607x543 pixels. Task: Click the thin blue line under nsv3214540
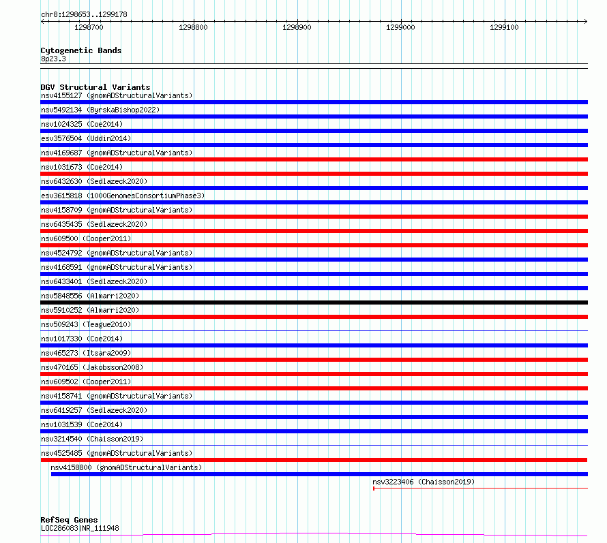point(314,446)
